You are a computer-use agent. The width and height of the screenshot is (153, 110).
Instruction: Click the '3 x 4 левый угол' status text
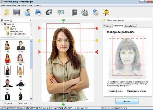click(x=82, y=108)
